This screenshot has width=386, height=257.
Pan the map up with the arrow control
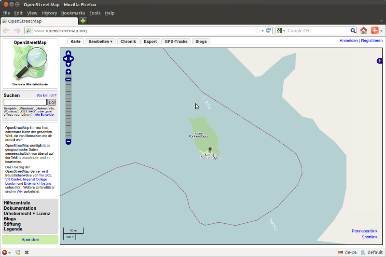(69, 53)
